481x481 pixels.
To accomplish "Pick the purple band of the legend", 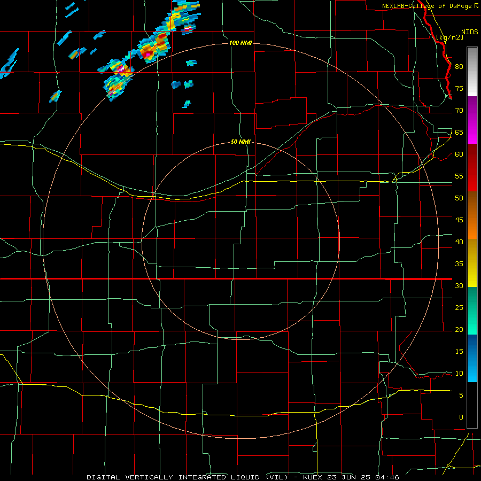I will click(472, 108).
